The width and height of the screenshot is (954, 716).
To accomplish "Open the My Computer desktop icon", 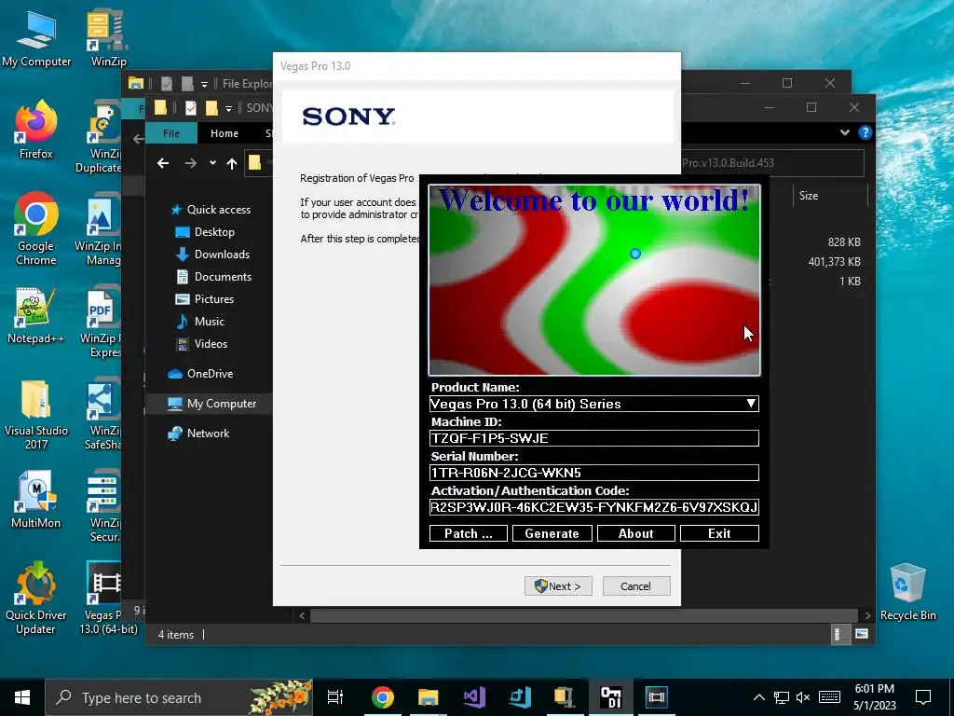I will click(36, 37).
